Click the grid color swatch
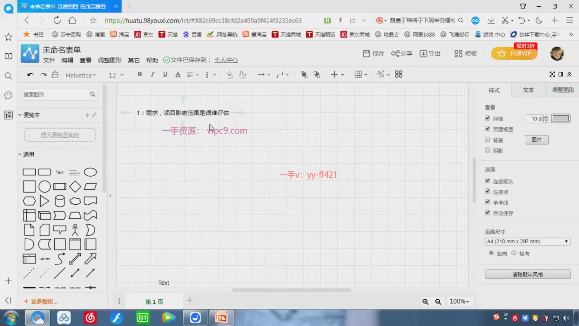The height and width of the screenshot is (326, 579). coord(561,118)
